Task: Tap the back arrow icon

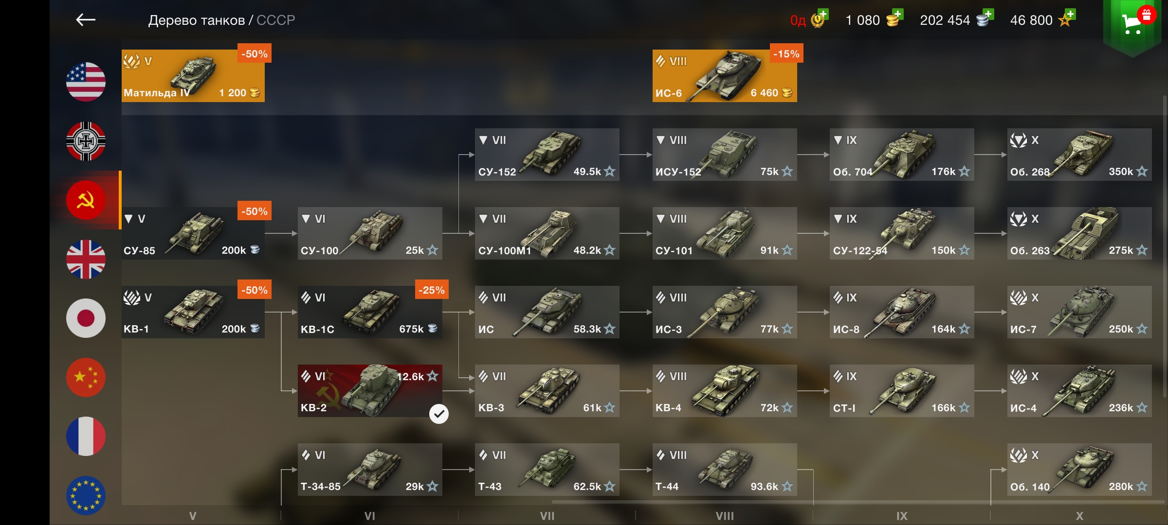Action: (86, 20)
